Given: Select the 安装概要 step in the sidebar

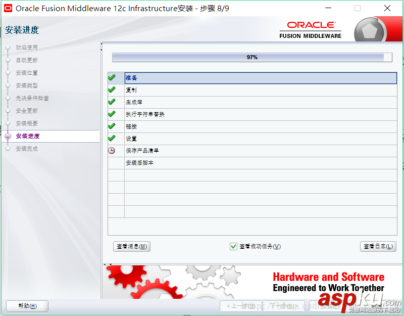Looking at the screenshot, I should [27, 123].
